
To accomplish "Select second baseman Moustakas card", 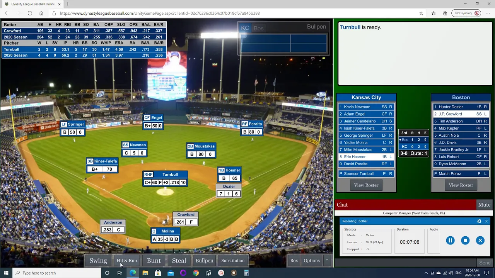I will click(201, 150).
